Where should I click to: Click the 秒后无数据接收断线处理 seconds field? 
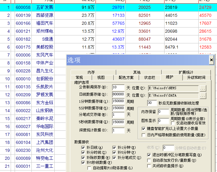click(152, 103)
